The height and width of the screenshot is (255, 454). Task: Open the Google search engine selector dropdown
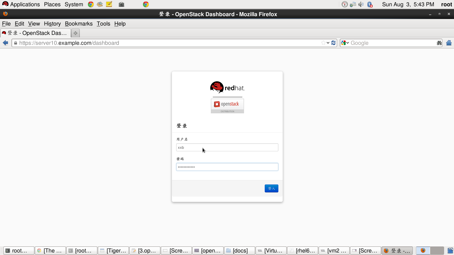(345, 43)
